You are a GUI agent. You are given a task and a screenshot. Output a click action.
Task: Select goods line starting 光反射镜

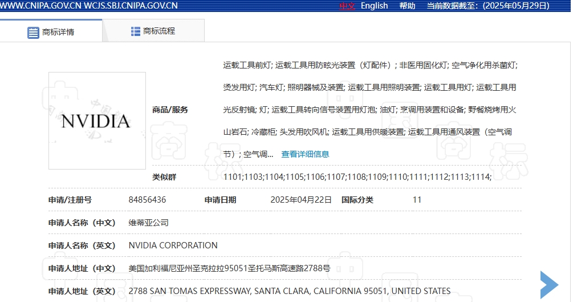click(x=369, y=110)
